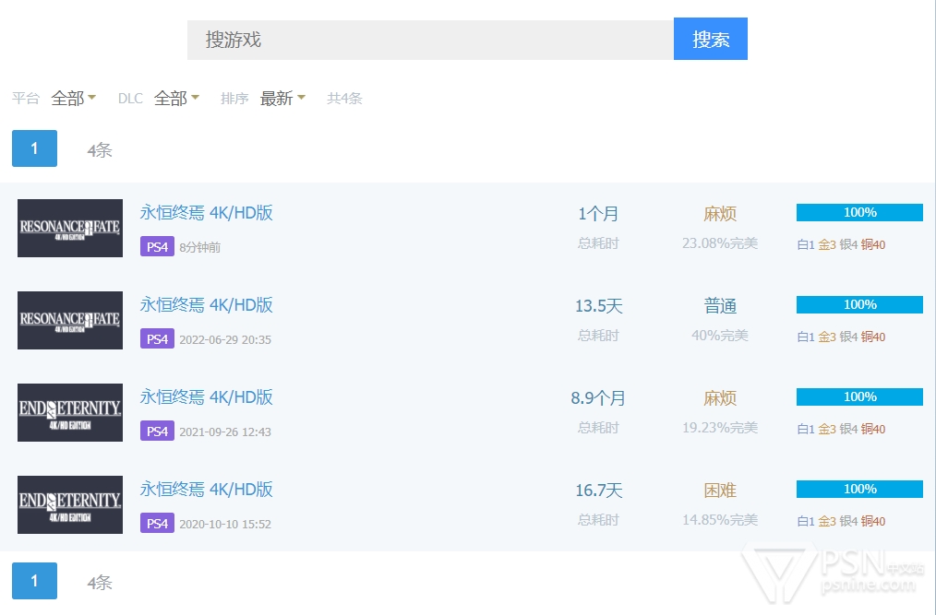
Task: Click the 100% progress bar in 8.9个月 row
Action: (x=859, y=396)
